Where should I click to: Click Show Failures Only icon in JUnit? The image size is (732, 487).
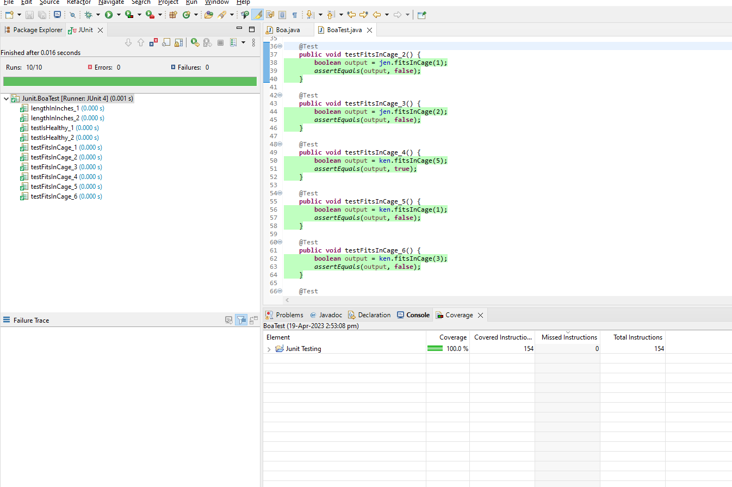coord(153,42)
